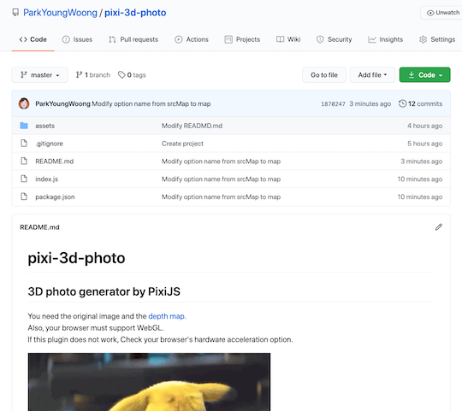
Task: Open the commit message on the package.json row
Action: [221, 197]
